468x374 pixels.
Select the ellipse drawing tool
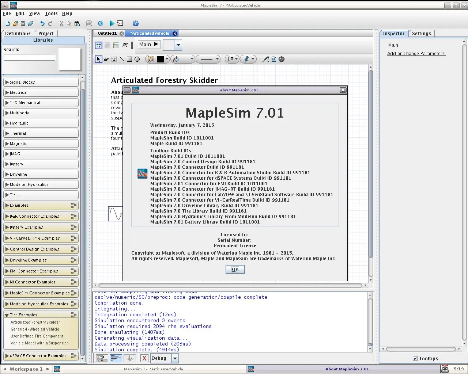tap(137, 59)
